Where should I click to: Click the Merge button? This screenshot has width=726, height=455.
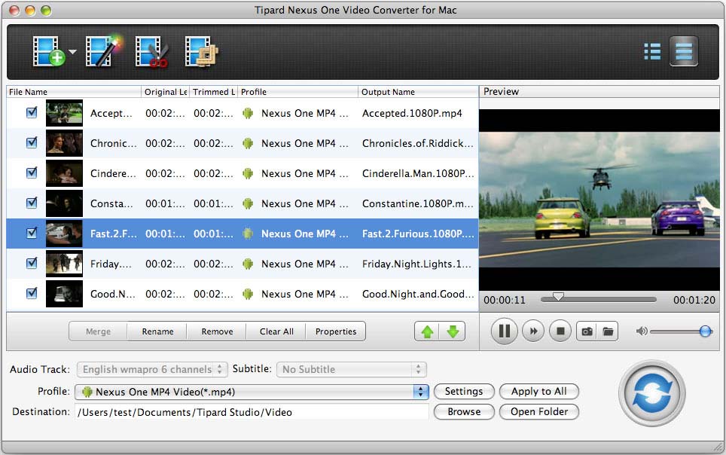[98, 331]
